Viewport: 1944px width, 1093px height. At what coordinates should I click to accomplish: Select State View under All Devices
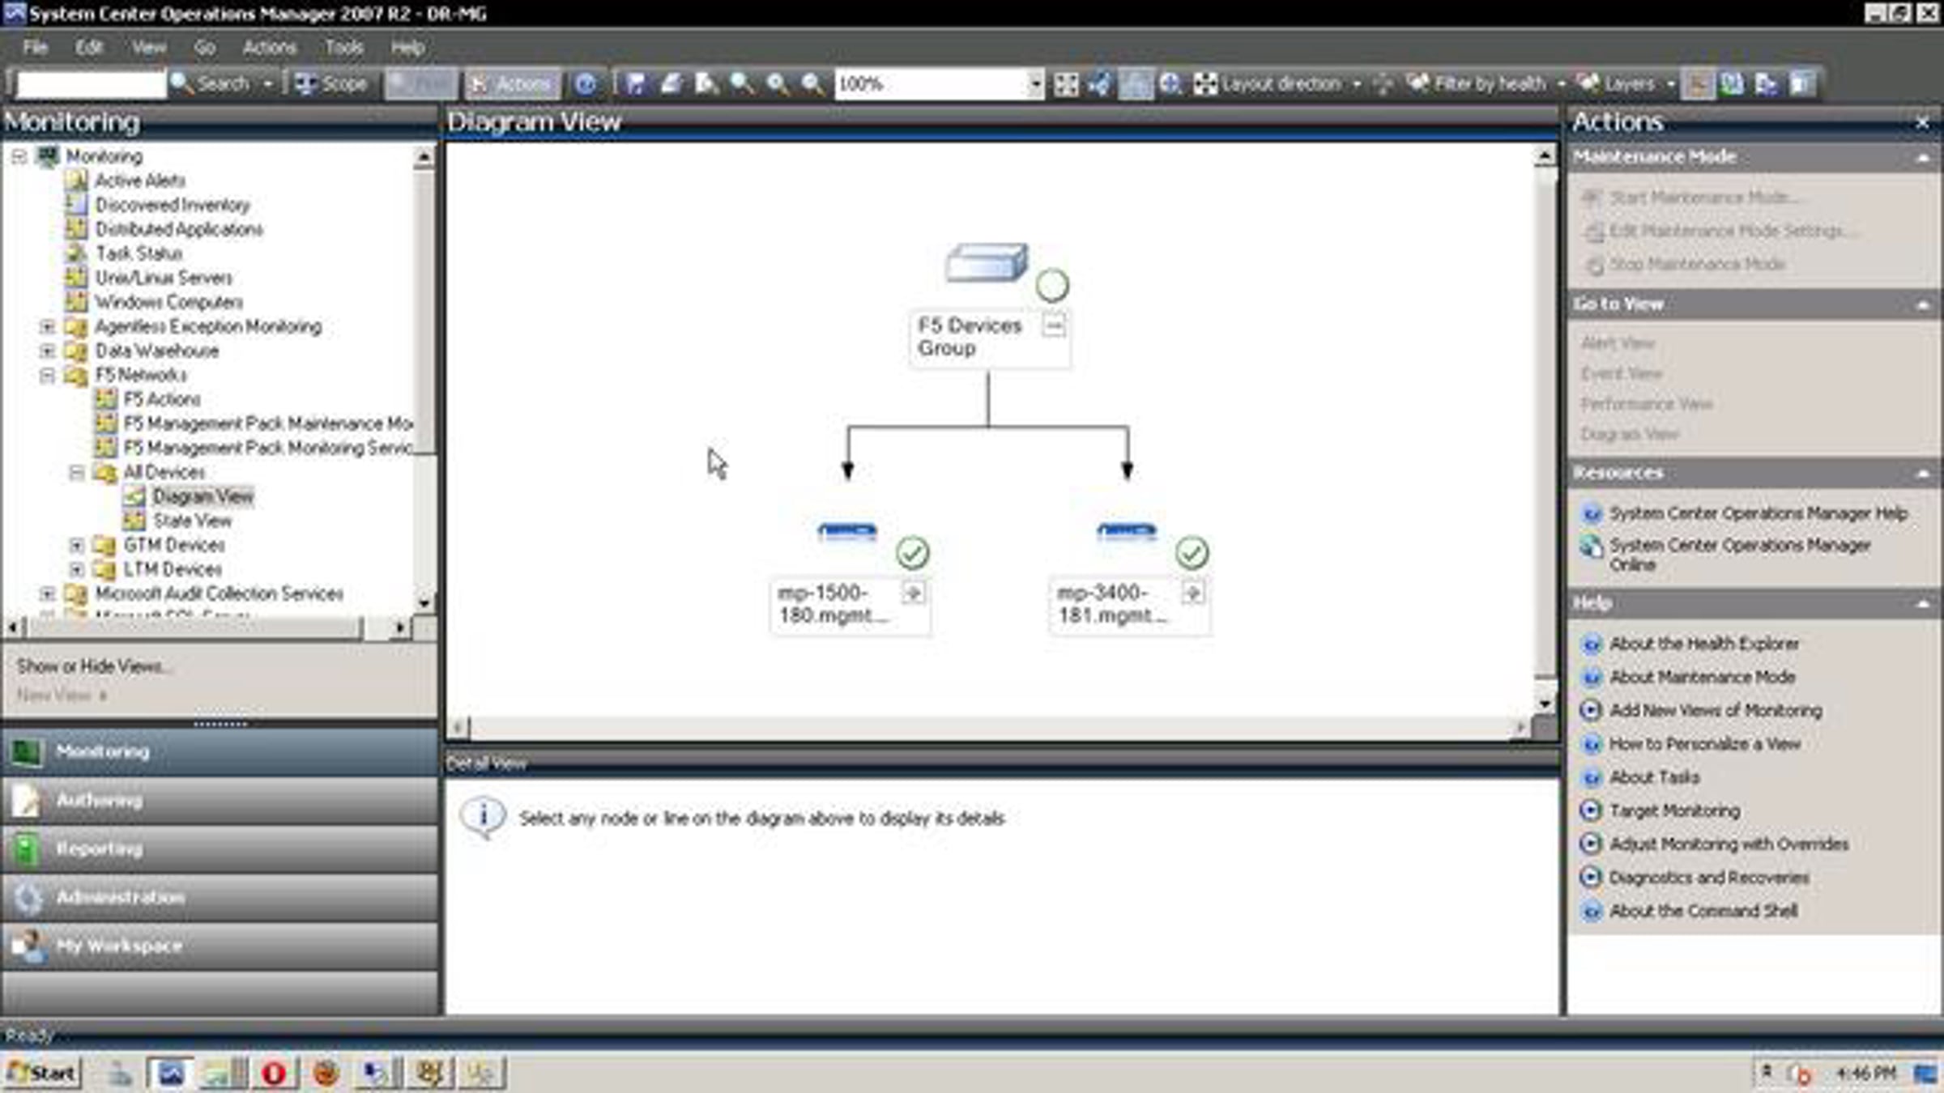click(192, 521)
